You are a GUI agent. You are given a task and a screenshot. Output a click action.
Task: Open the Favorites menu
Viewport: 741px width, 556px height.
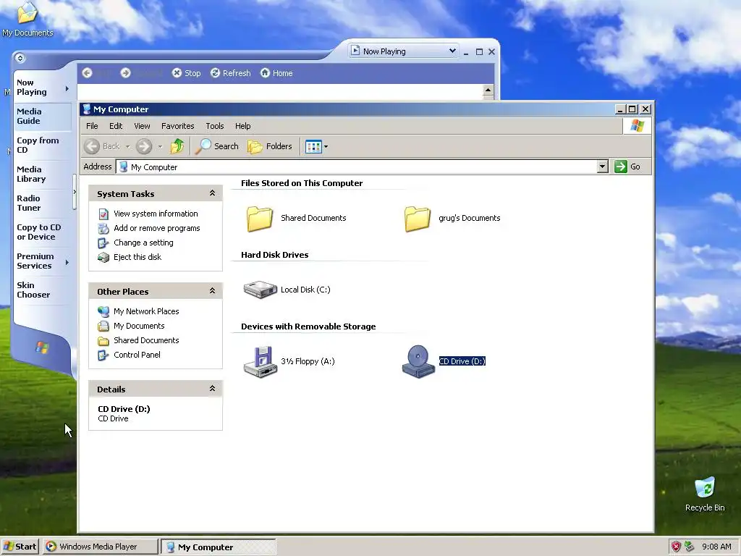tap(178, 126)
